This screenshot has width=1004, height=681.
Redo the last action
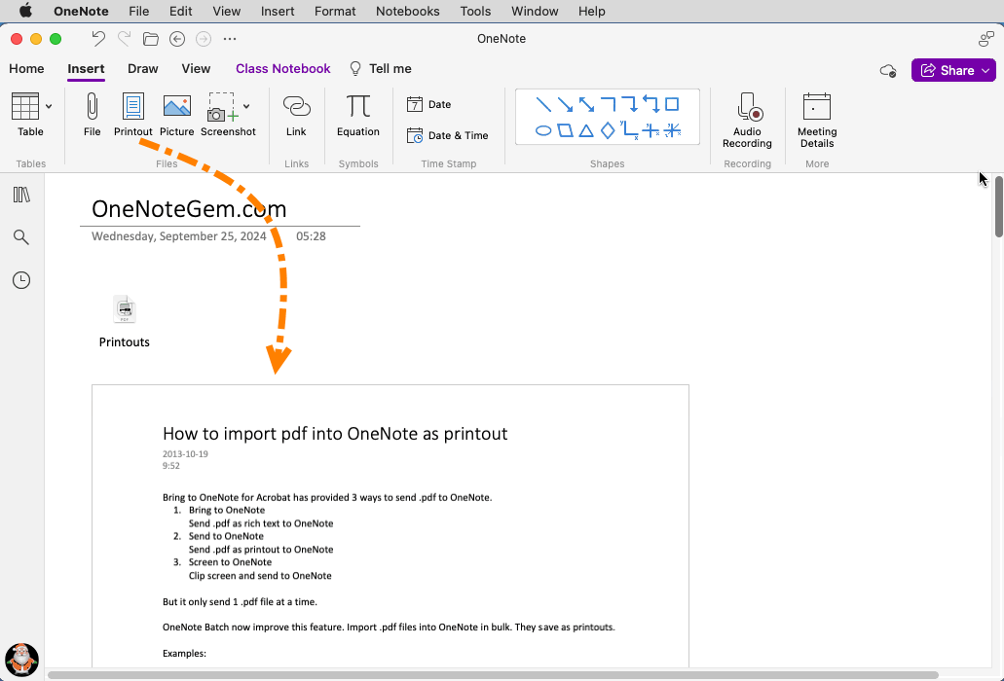(125, 39)
